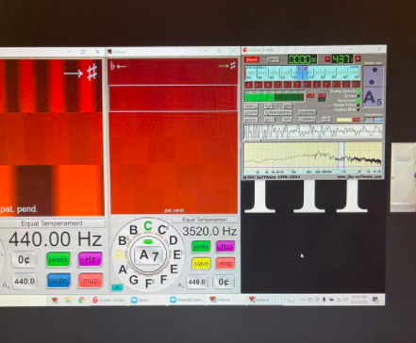Select note G# in G-Tune's red note row
Image resolution: width=416 pixels, height=343 pixels.
pyautogui.click(x=356, y=85)
